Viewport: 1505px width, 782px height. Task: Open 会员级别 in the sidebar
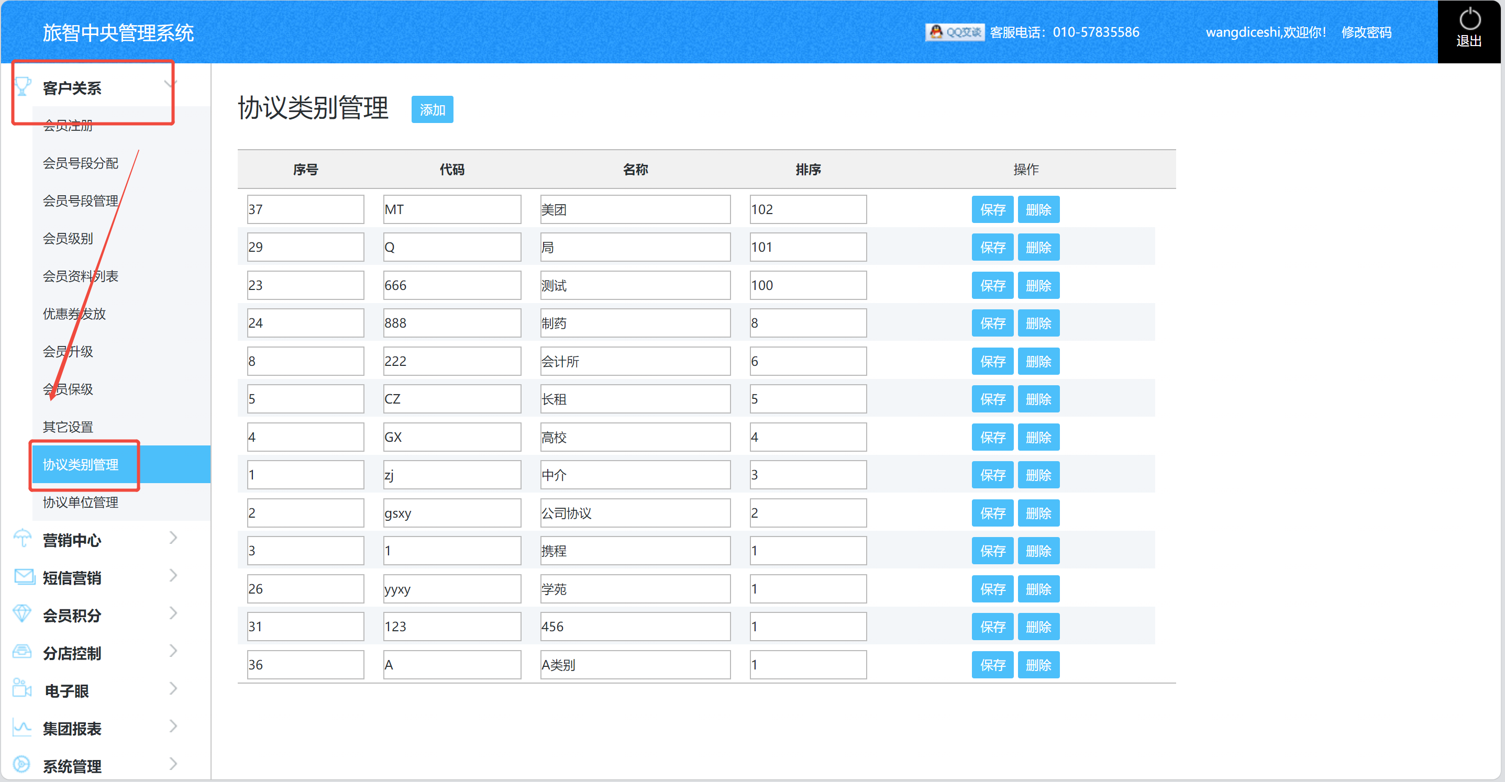tap(68, 239)
